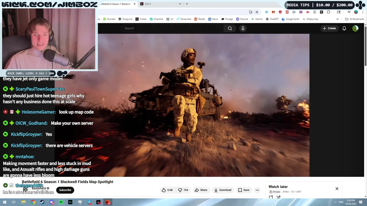Close the Battlefield 6 tab

[x=134, y=4]
